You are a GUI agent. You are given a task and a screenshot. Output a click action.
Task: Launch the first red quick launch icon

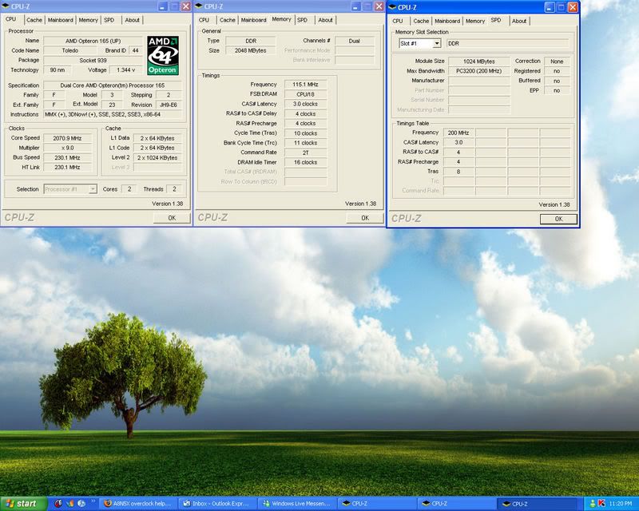pos(58,504)
